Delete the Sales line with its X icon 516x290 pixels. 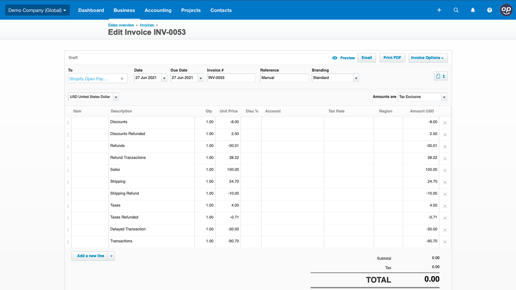click(445, 170)
